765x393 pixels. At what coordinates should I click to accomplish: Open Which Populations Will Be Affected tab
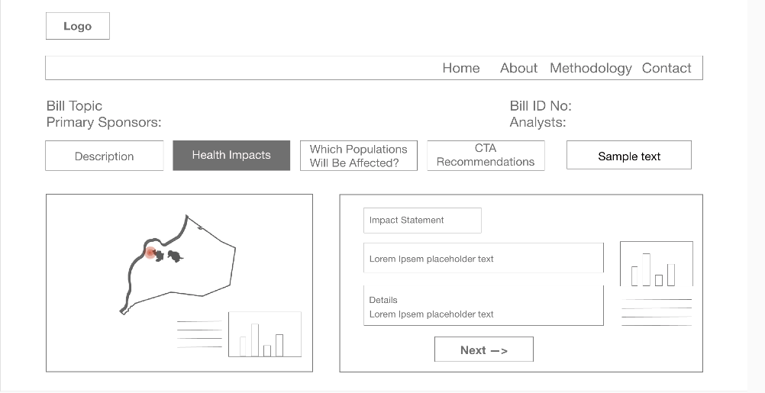tap(358, 156)
